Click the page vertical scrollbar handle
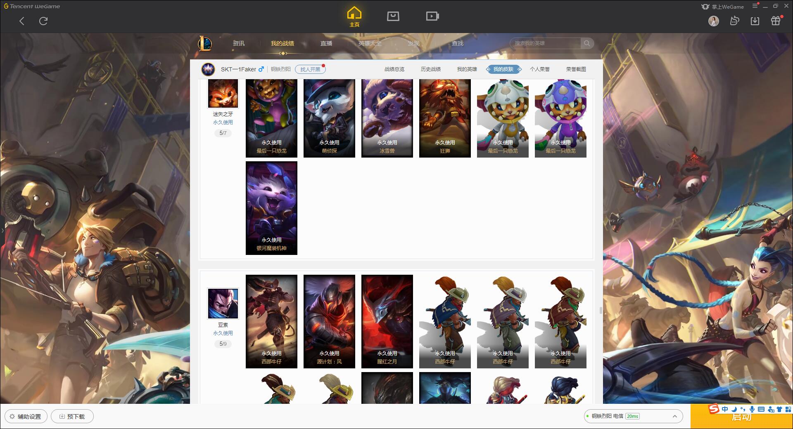793x429 pixels. 601,310
